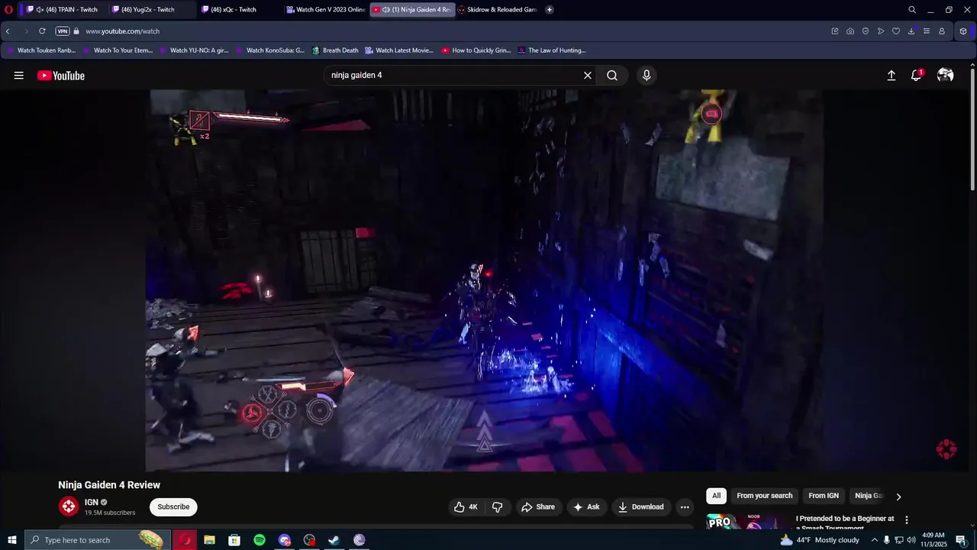This screenshot has width=977, height=550.
Task: Open the IGN channel avatar
Action: (69, 506)
